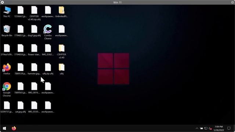Image resolution: width=235 pixels, height=132 pixels.
Task: Select the uihj.zip.uihj file
Action: (48, 69)
